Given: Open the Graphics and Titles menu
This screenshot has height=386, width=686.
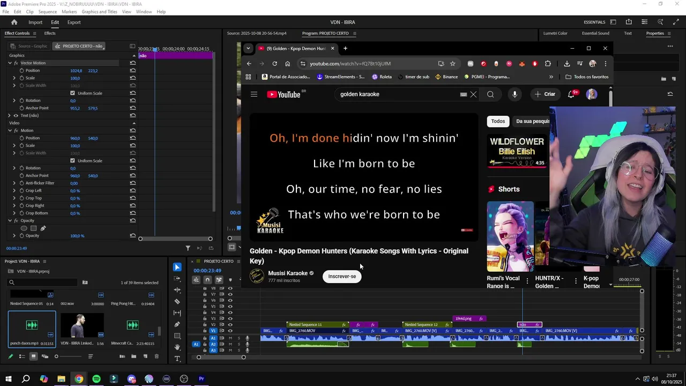Looking at the screenshot, I should point(99,12).
